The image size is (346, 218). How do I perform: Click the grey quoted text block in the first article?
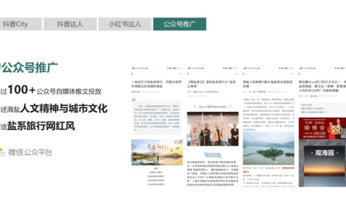(157, 117)
